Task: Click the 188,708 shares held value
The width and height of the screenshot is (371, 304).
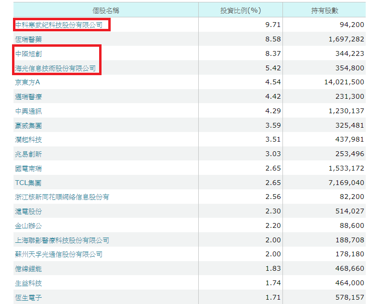Action: coord(350,240)
